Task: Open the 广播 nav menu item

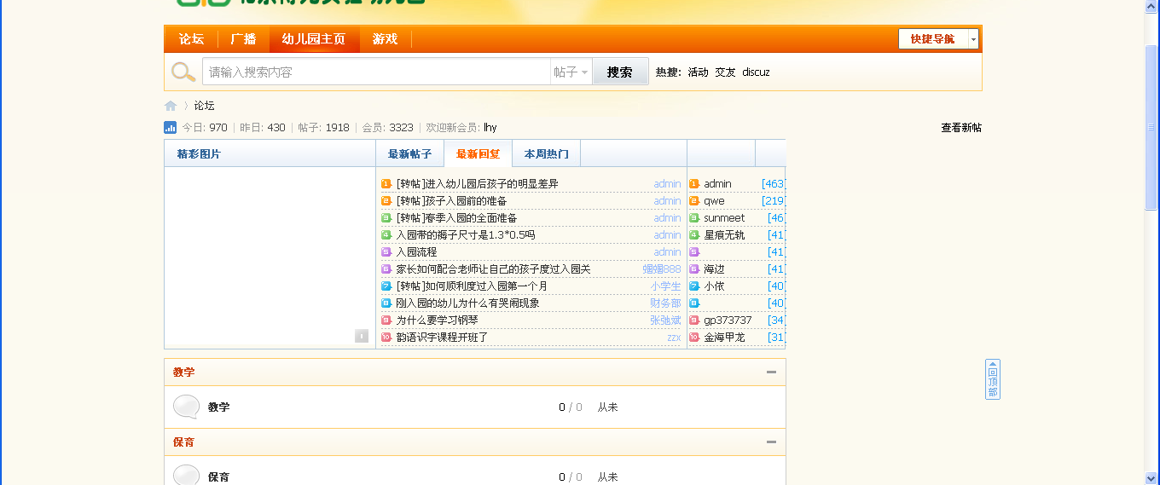Action: (x=244, y=39)
